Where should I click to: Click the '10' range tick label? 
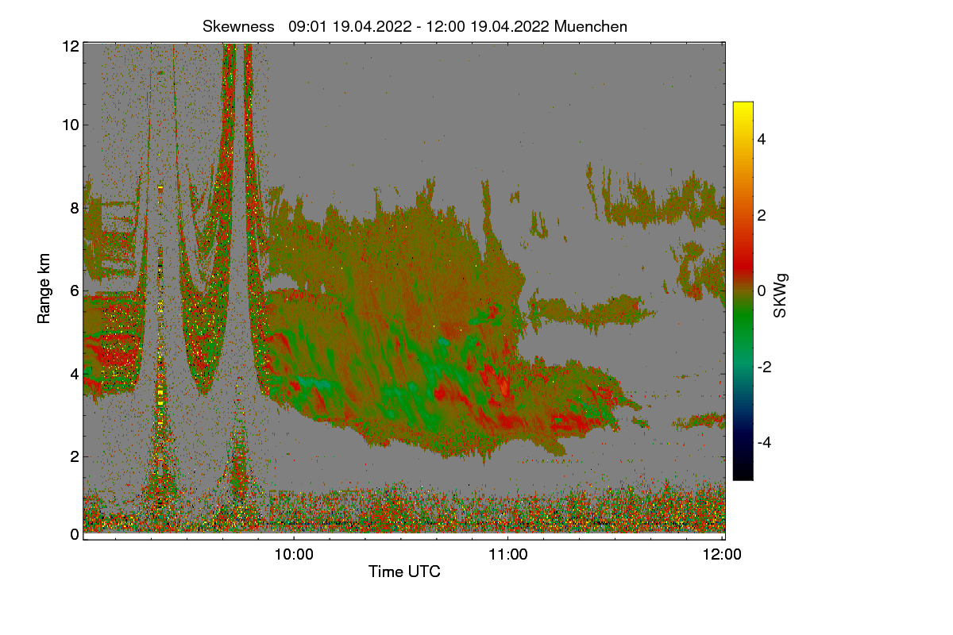click(70, 125)
